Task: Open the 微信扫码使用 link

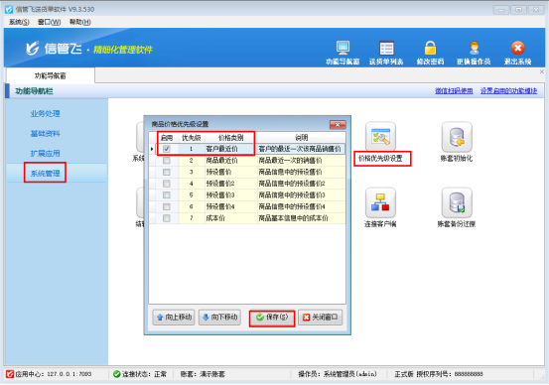Action: [x=454, y=91]
